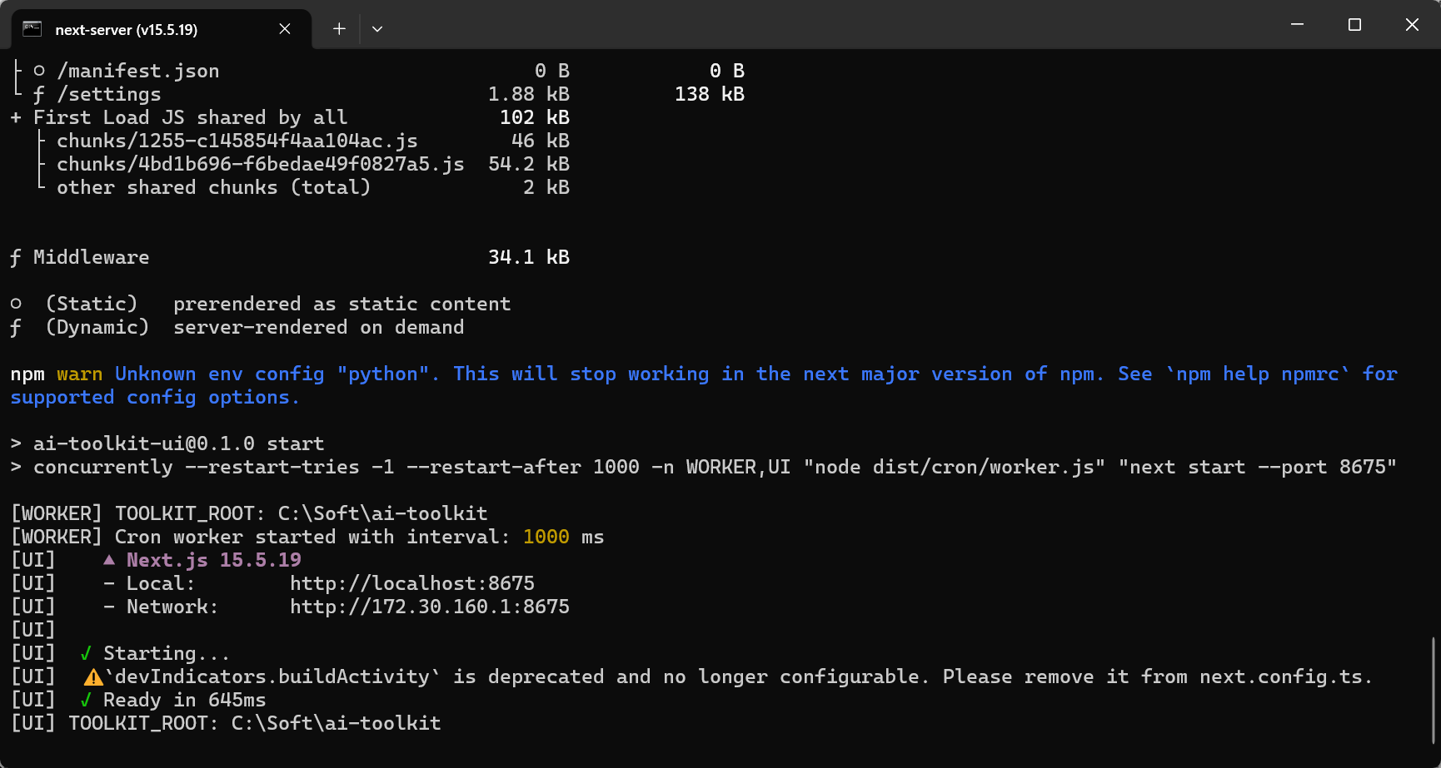Screen dimensions: 1441x768
Task: Click the 'other shared chunks (total)' line
Action: click(x=214, y=187)
